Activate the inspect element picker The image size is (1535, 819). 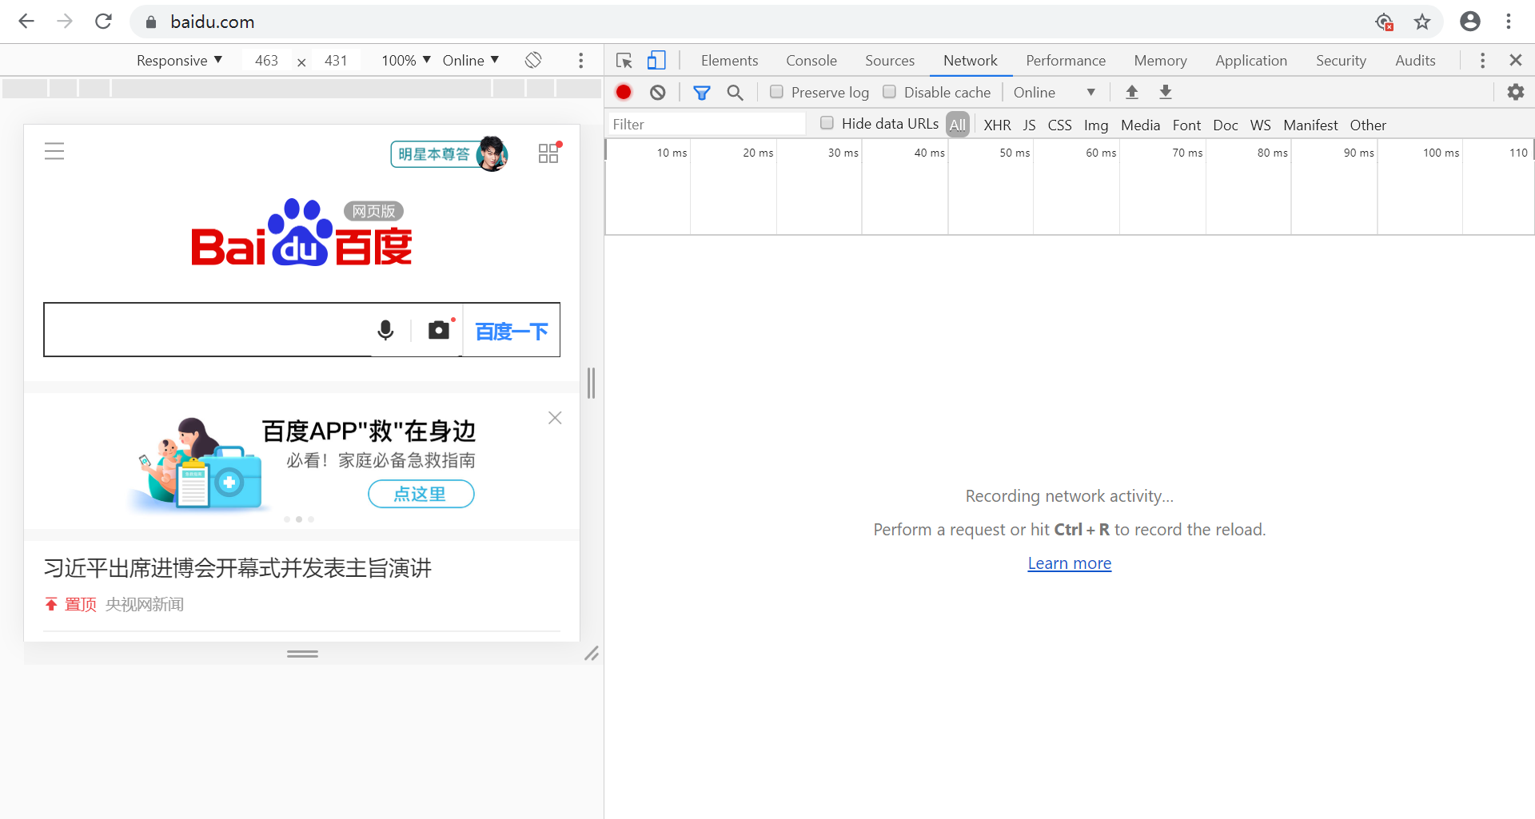pos(624,61)
